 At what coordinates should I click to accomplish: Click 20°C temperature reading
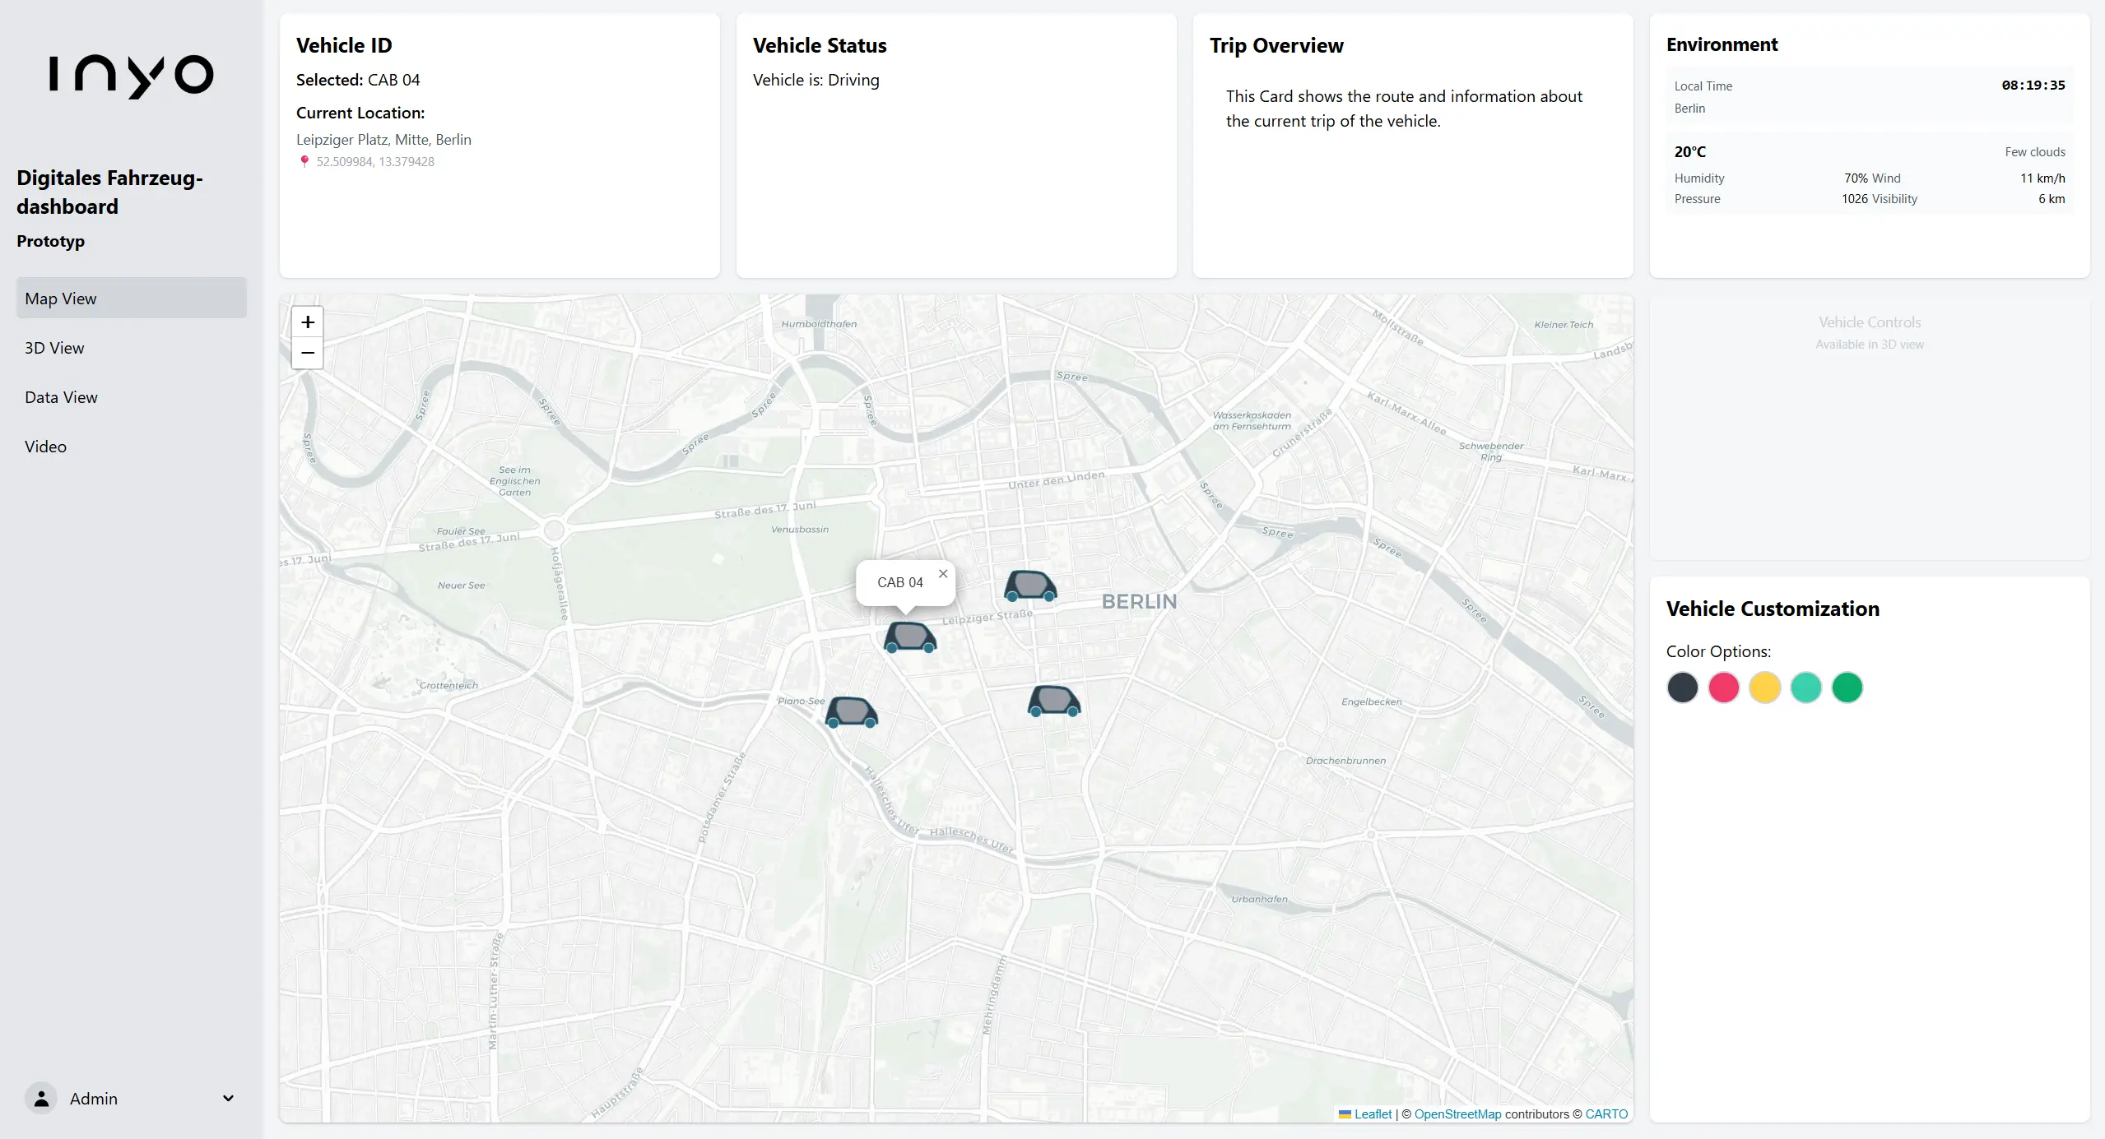point(1690,152)
